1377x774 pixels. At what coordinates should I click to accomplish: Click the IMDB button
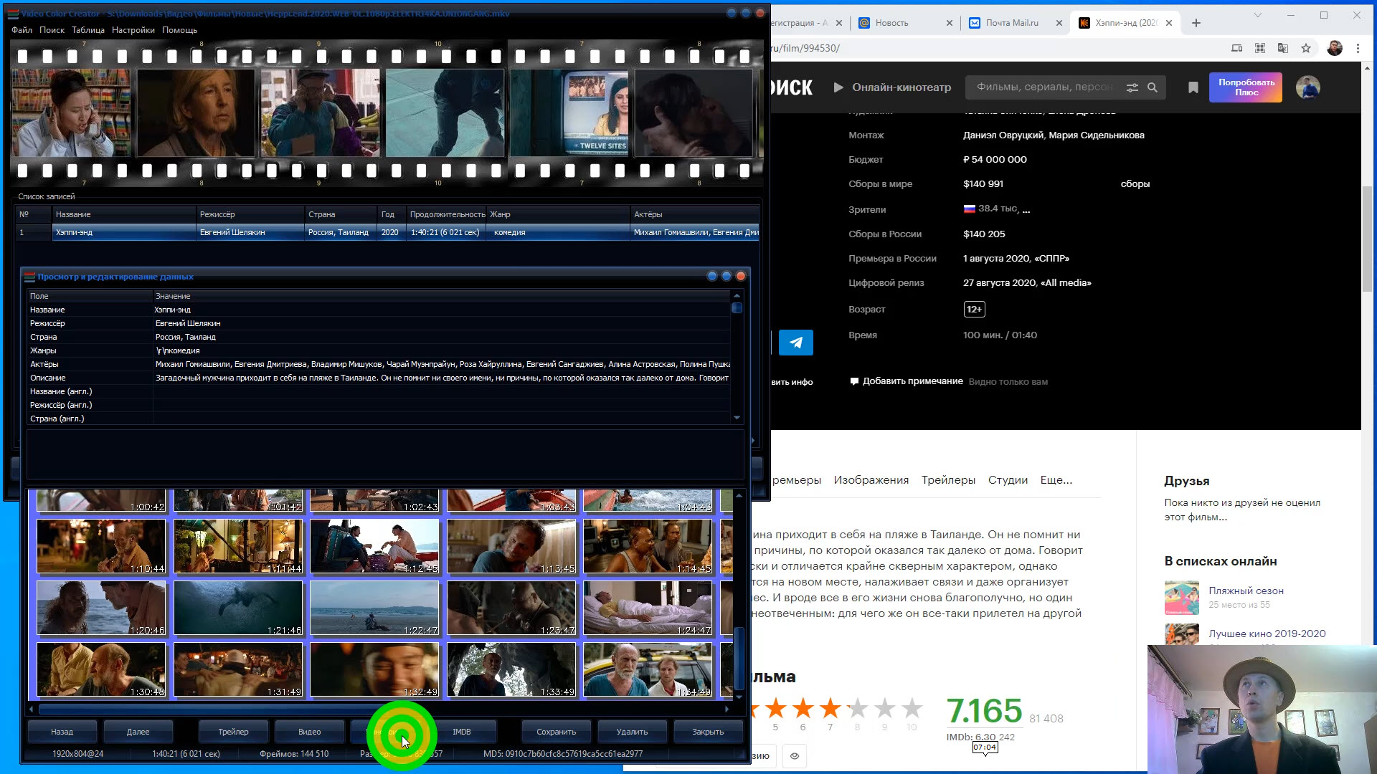462,732
